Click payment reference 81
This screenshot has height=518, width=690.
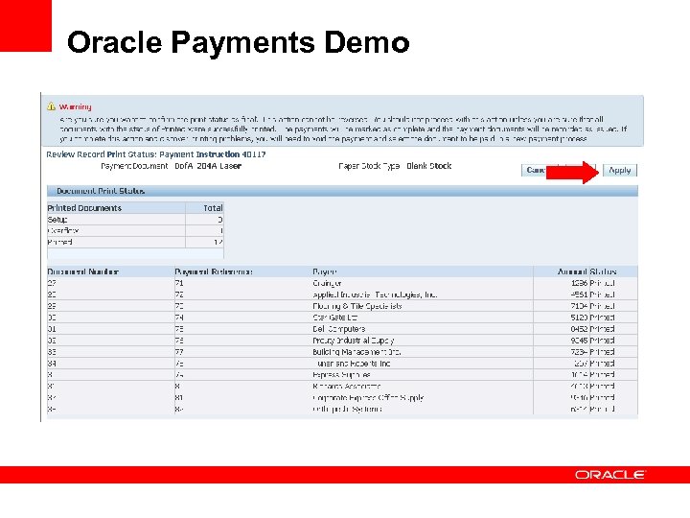pyautogui.click(x=178, y=398)
